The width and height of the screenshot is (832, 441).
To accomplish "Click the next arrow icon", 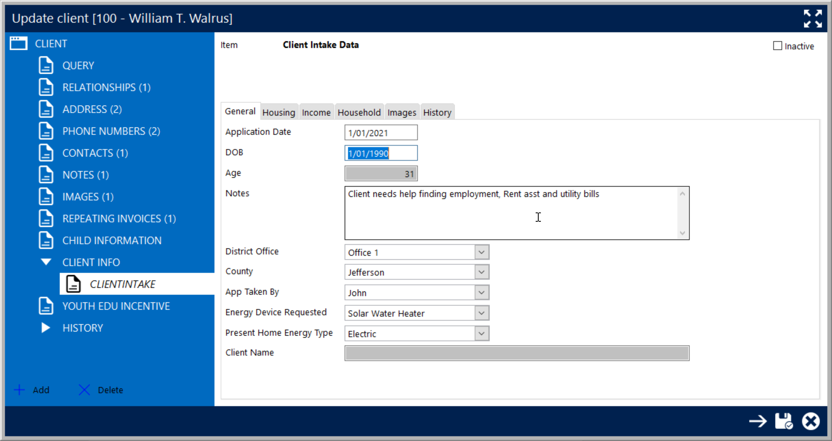I will coord(758,421).
